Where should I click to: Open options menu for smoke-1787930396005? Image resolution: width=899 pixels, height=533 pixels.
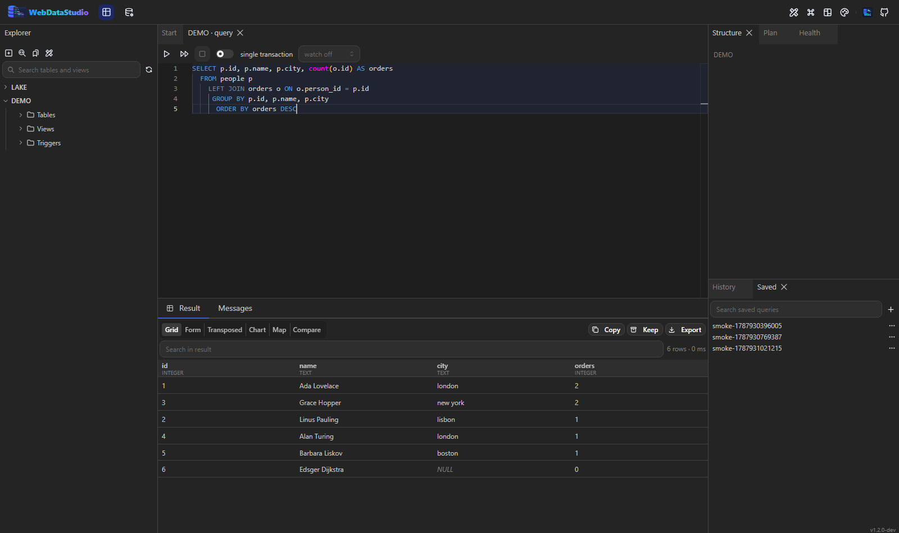[x=892, y=326]
